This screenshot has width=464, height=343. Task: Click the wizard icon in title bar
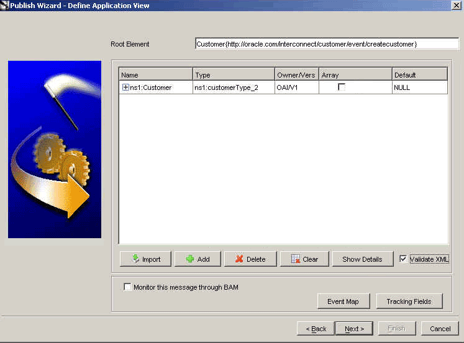point(4,6)
